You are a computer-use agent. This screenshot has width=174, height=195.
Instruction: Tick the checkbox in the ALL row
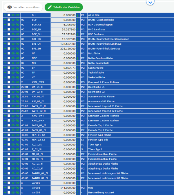[9, 15]
